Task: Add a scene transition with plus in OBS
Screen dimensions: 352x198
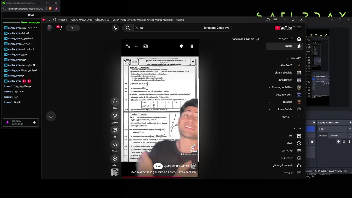Action: 339,141
